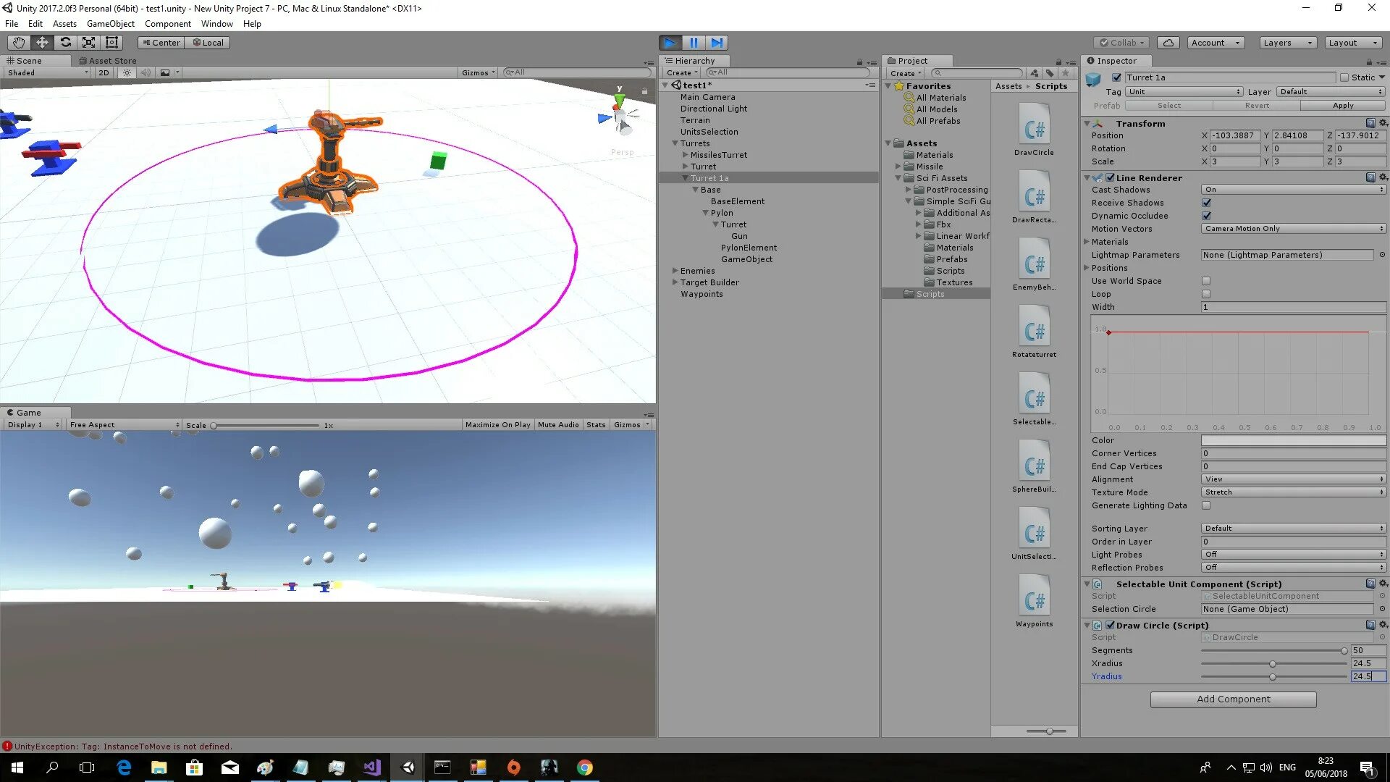Image resolution: width=1390 pixels, height=782 pixels.
Task: Select the Scale tool
Action: pyautogui.click(x=88, y=43)
